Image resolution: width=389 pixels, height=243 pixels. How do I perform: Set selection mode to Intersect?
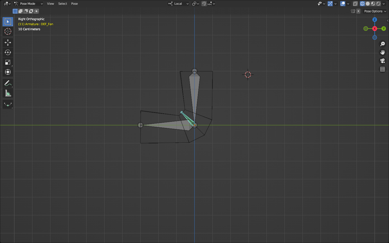point(36,11)
